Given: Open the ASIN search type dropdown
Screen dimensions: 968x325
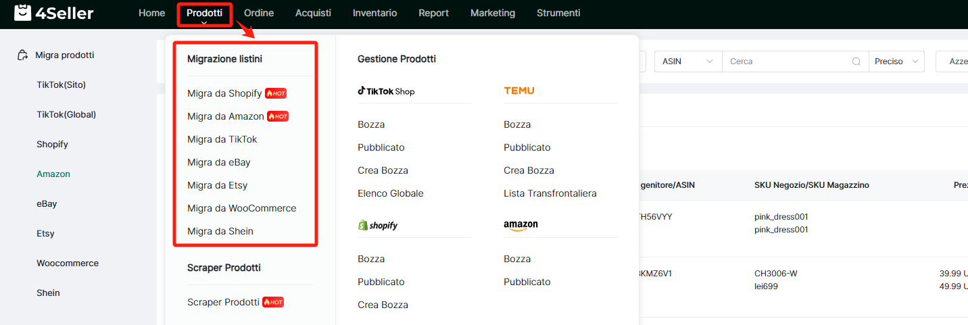Looking at the screenshot, I should [688, 61].
